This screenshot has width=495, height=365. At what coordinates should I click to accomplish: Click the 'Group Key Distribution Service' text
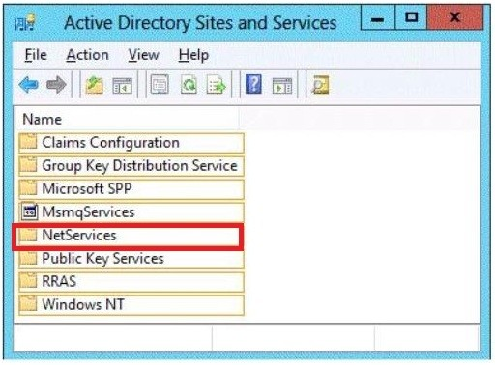click(x=139, y=166)
